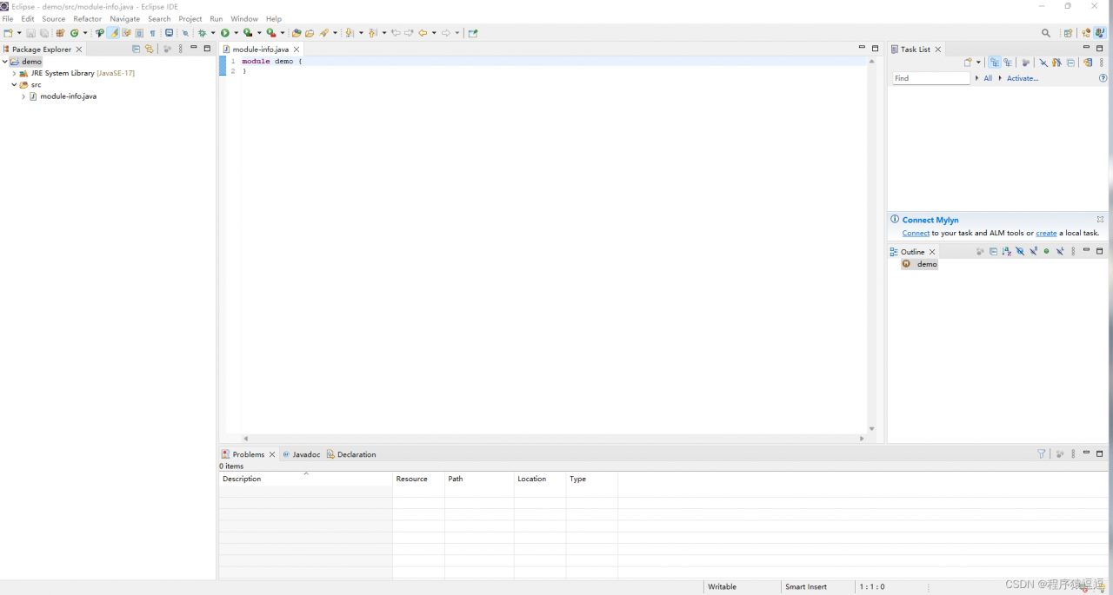Click Collapse All icon in Outline view
1113x595 pixels.
tap(993, 252)
